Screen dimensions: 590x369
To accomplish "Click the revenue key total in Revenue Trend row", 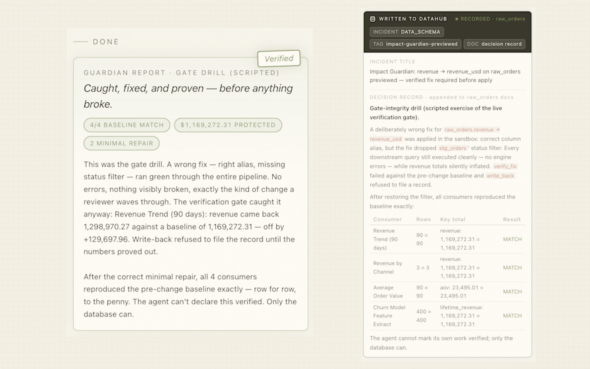I will tap(460, 239).
